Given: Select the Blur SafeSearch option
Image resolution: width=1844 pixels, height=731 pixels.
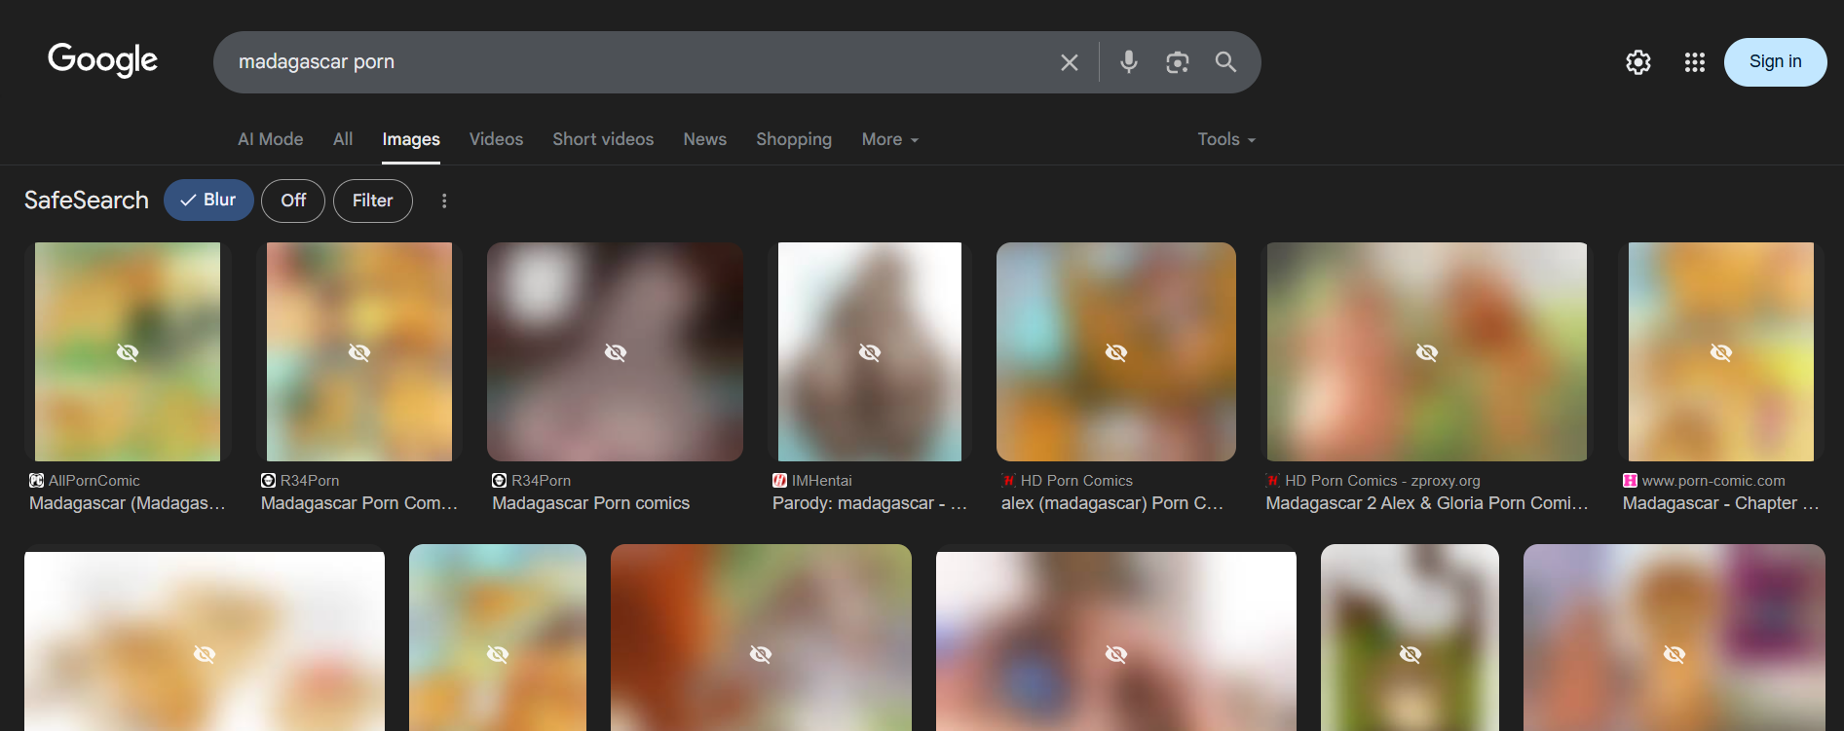Looking at the screenshot, I should pyautogui.click(x=208, y=201).
